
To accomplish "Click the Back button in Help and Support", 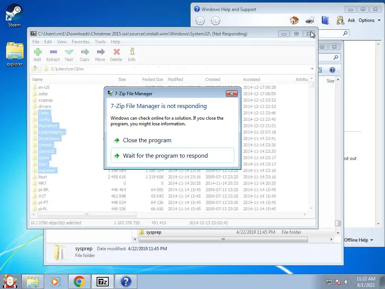I will click(x=200, y=21).
